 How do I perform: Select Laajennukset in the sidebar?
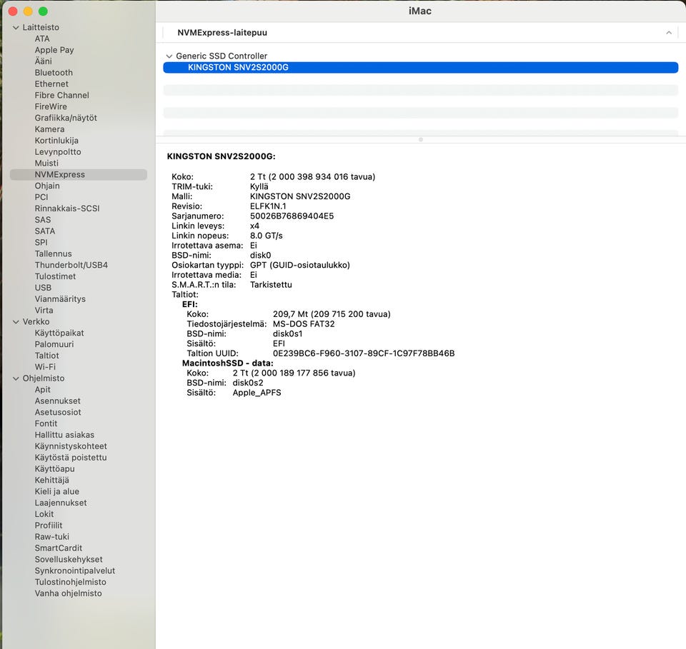click(x=61, y=503)
